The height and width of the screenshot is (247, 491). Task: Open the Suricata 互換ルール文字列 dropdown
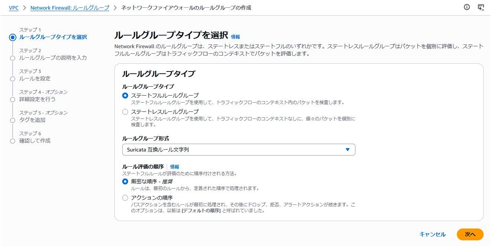[238, 150]
